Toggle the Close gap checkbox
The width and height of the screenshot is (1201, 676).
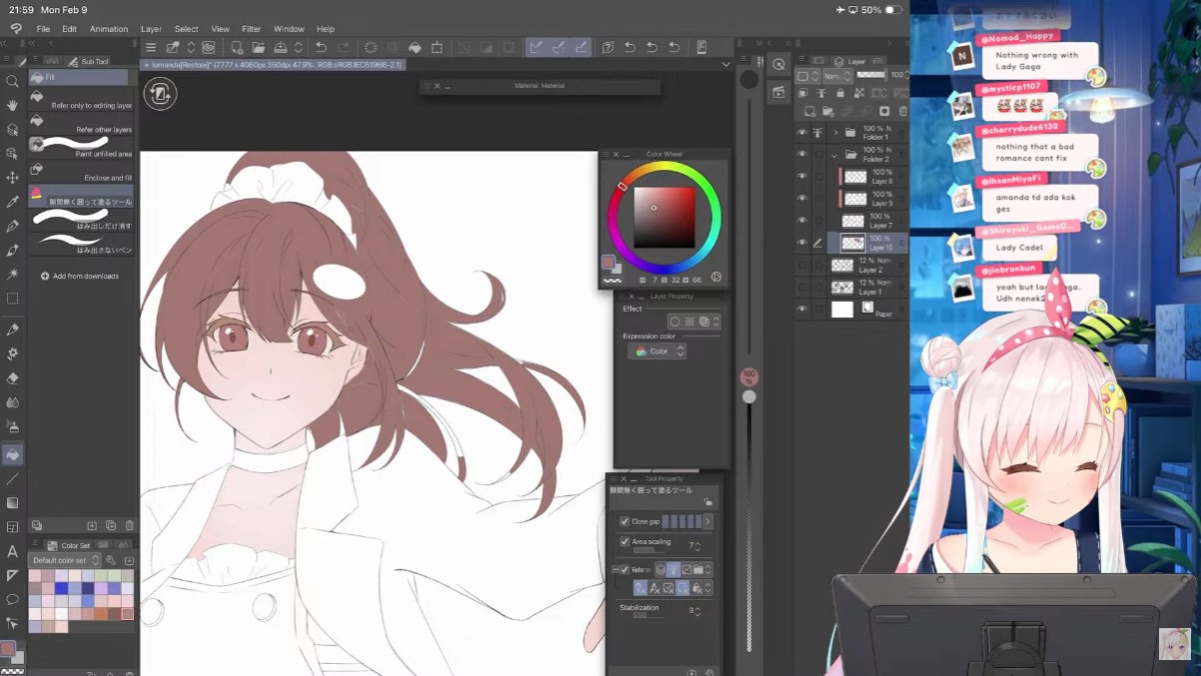(x=625, y=521)
